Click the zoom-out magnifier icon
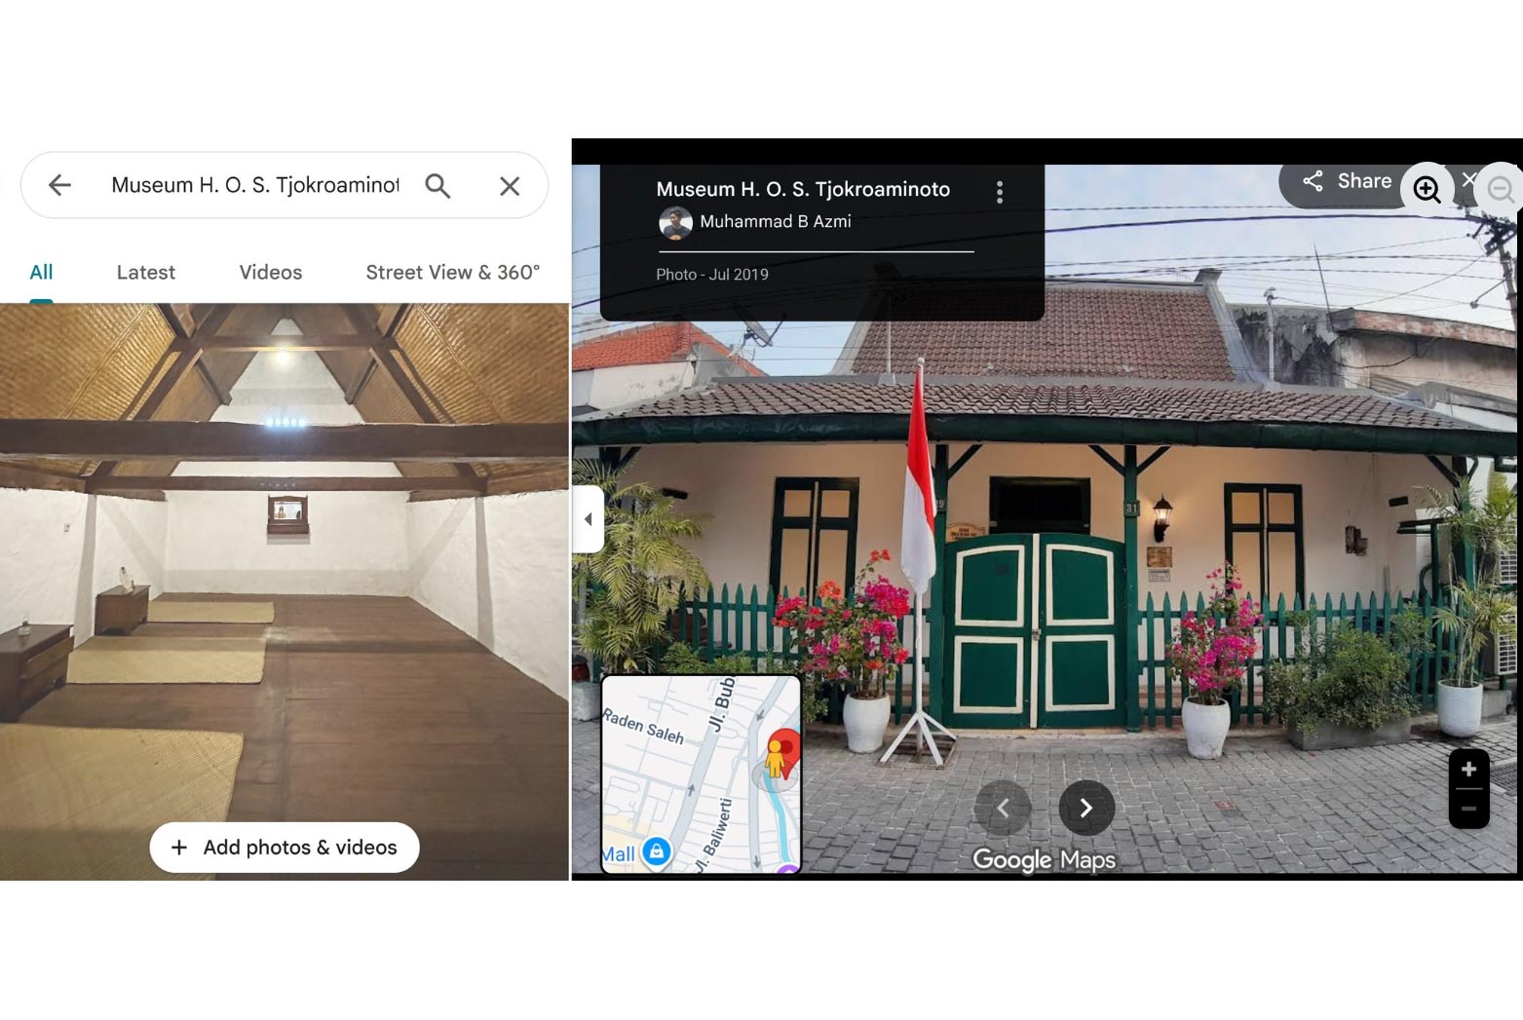The width and height of the screenshot is (1523, 1020). 1501,189
